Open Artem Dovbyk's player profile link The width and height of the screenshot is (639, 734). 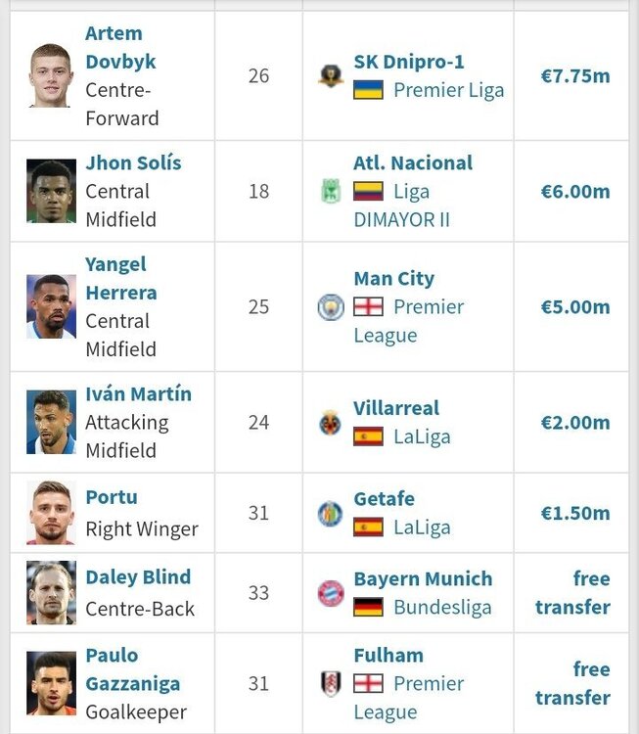[x=120, y=47]
